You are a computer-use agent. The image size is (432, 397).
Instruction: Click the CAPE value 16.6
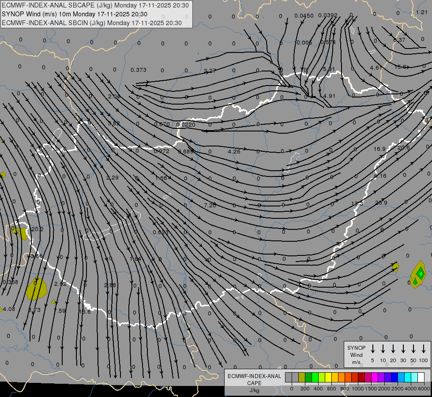85,311
